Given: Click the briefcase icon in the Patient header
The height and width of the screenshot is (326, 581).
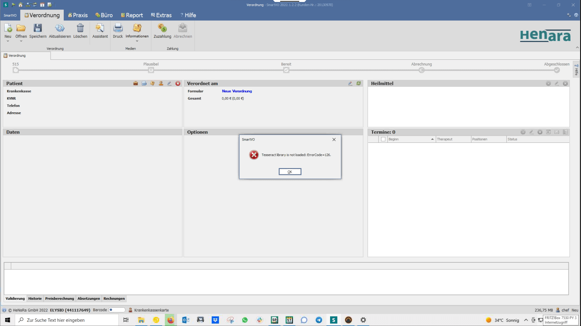Looking at the screenshot, I should coord(136,83).
